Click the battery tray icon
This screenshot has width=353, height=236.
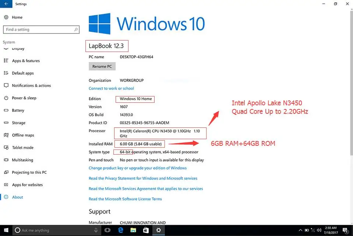pos(307,230)
